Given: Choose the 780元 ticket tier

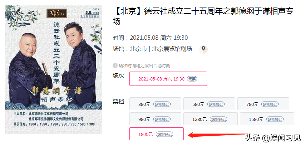Looking at the screenshot, I should (x=263, y=104).
